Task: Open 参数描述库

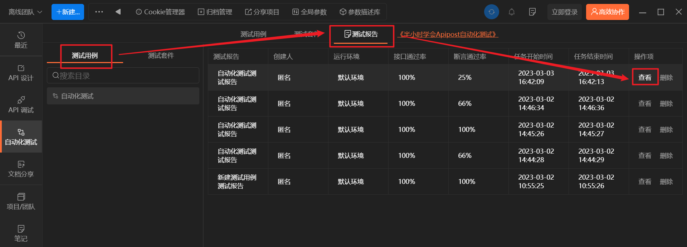Action: click(360, 12)
